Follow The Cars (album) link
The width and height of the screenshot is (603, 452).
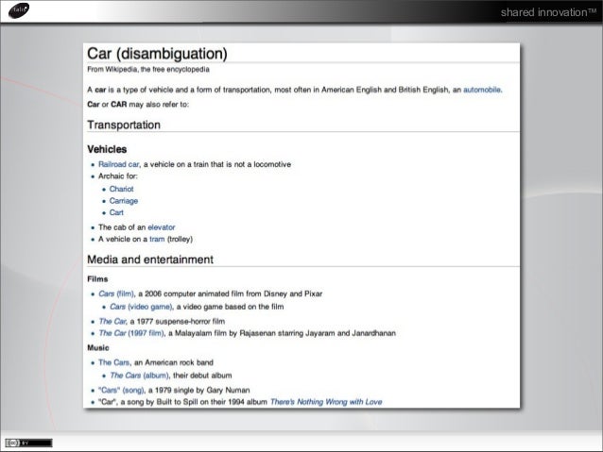(139, 376)
